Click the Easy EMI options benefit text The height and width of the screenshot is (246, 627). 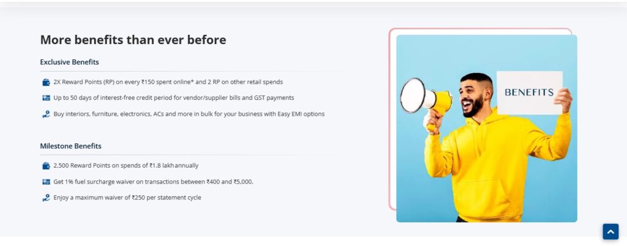click(x=189, y=114)
